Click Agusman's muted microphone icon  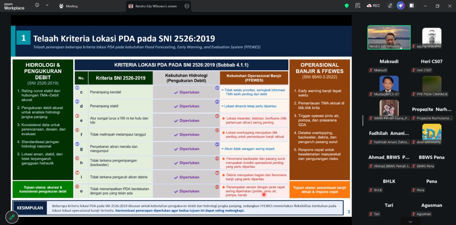414,214
